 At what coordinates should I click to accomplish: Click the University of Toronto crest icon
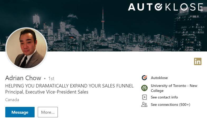(x=144, y=88)
